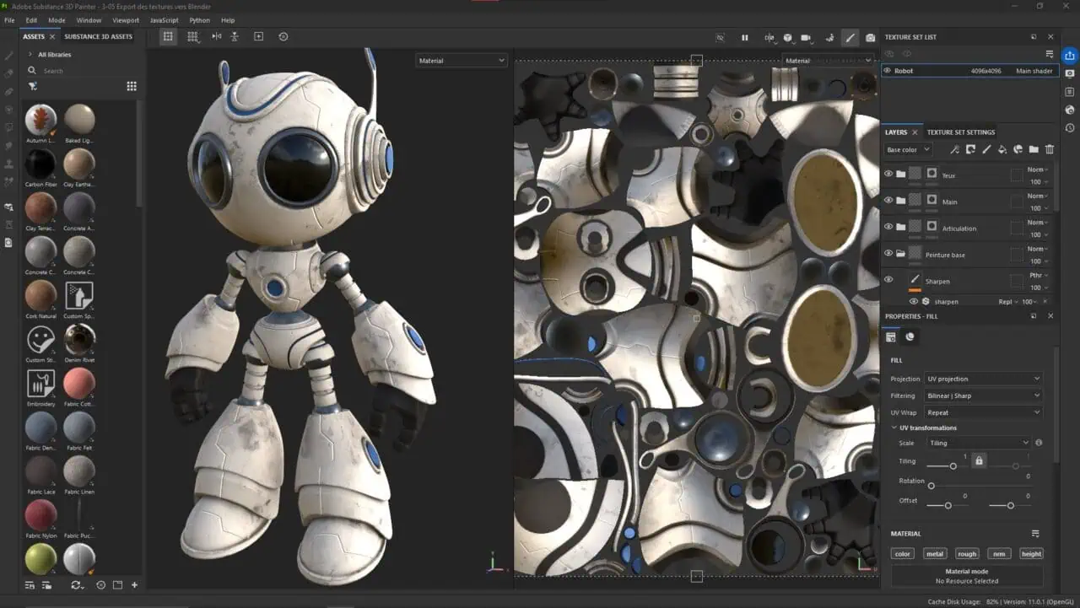The width and height of the screenshot is (1080, 608).
Task: Click the export textures icon on the right dock
Action: 1070,56
